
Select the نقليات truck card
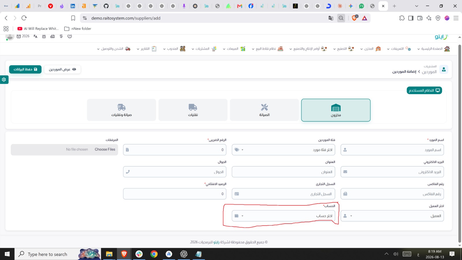coord(193,110)
